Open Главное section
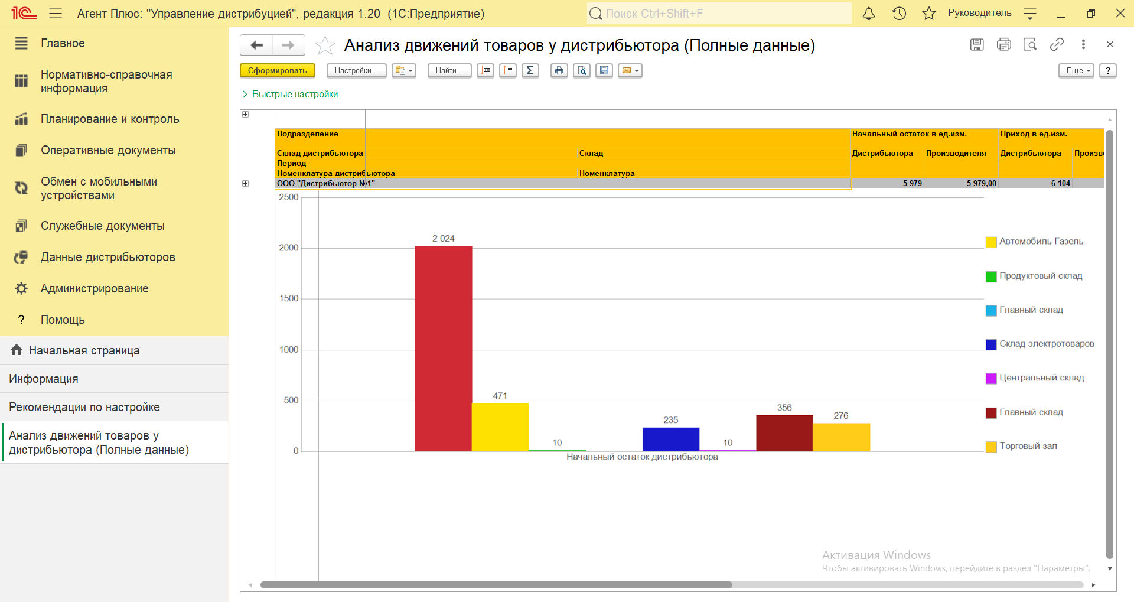The image size is (1134, 602). (x=114, y=43)
